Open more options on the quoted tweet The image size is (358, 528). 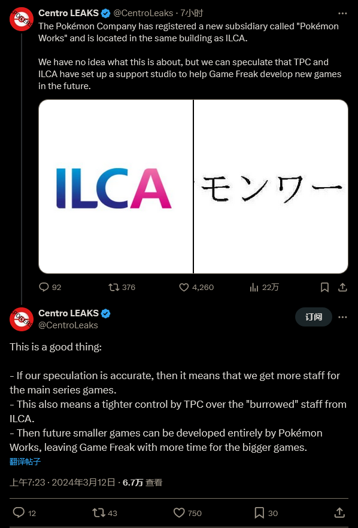342,14
